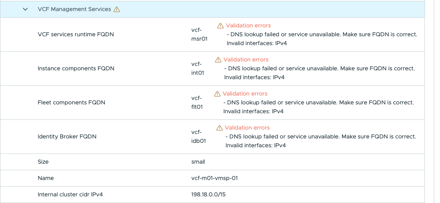Click Validation errors text for Instance components
Screen dimensions: 440x203
point(246,60)
